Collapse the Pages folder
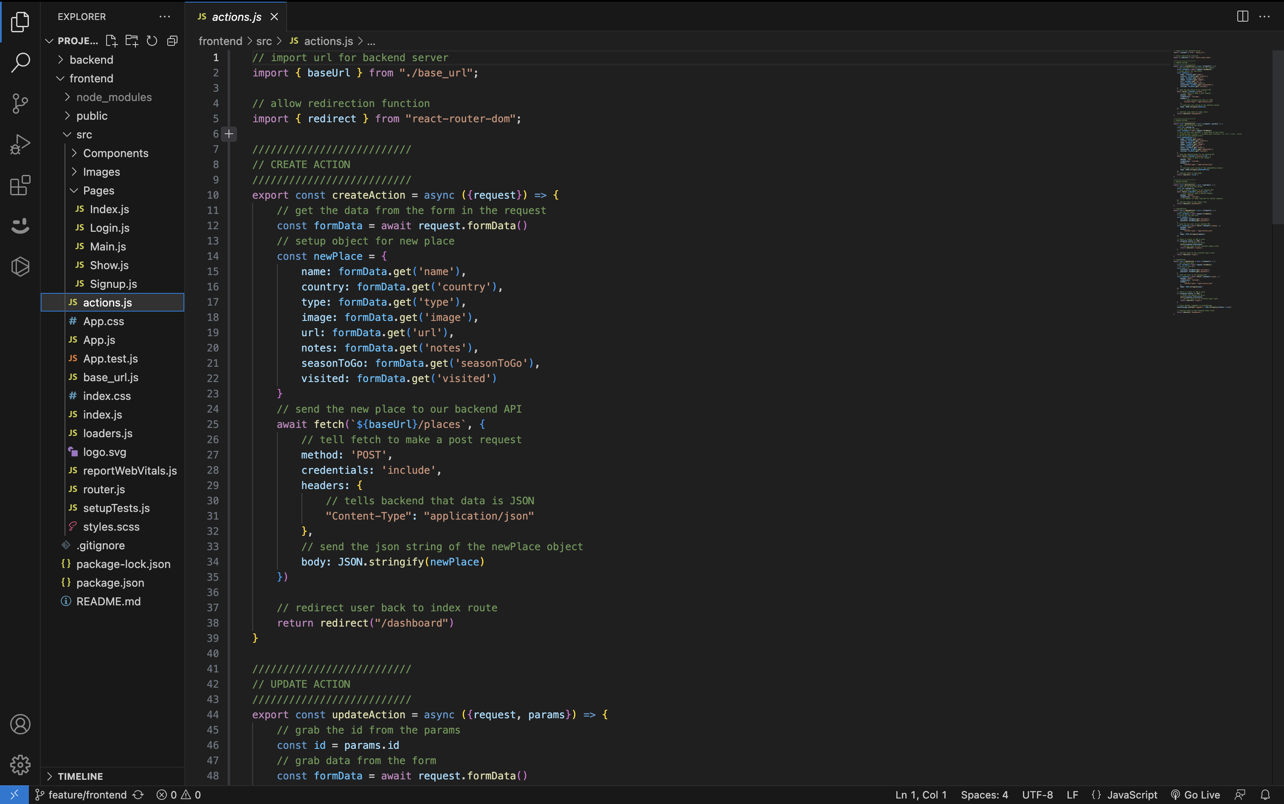Image resolution: width=1284 pixels, height=804 pixels. [98, 190]
